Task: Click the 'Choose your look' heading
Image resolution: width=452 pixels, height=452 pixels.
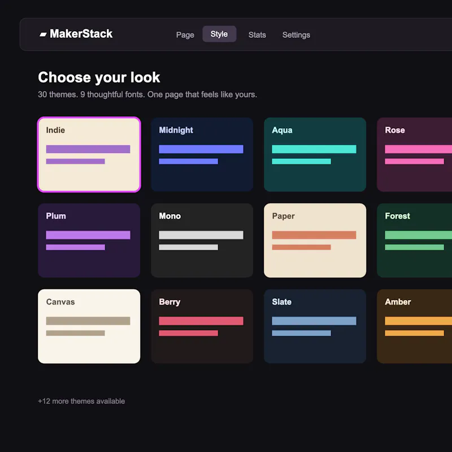Action: [x=99, y=77]
